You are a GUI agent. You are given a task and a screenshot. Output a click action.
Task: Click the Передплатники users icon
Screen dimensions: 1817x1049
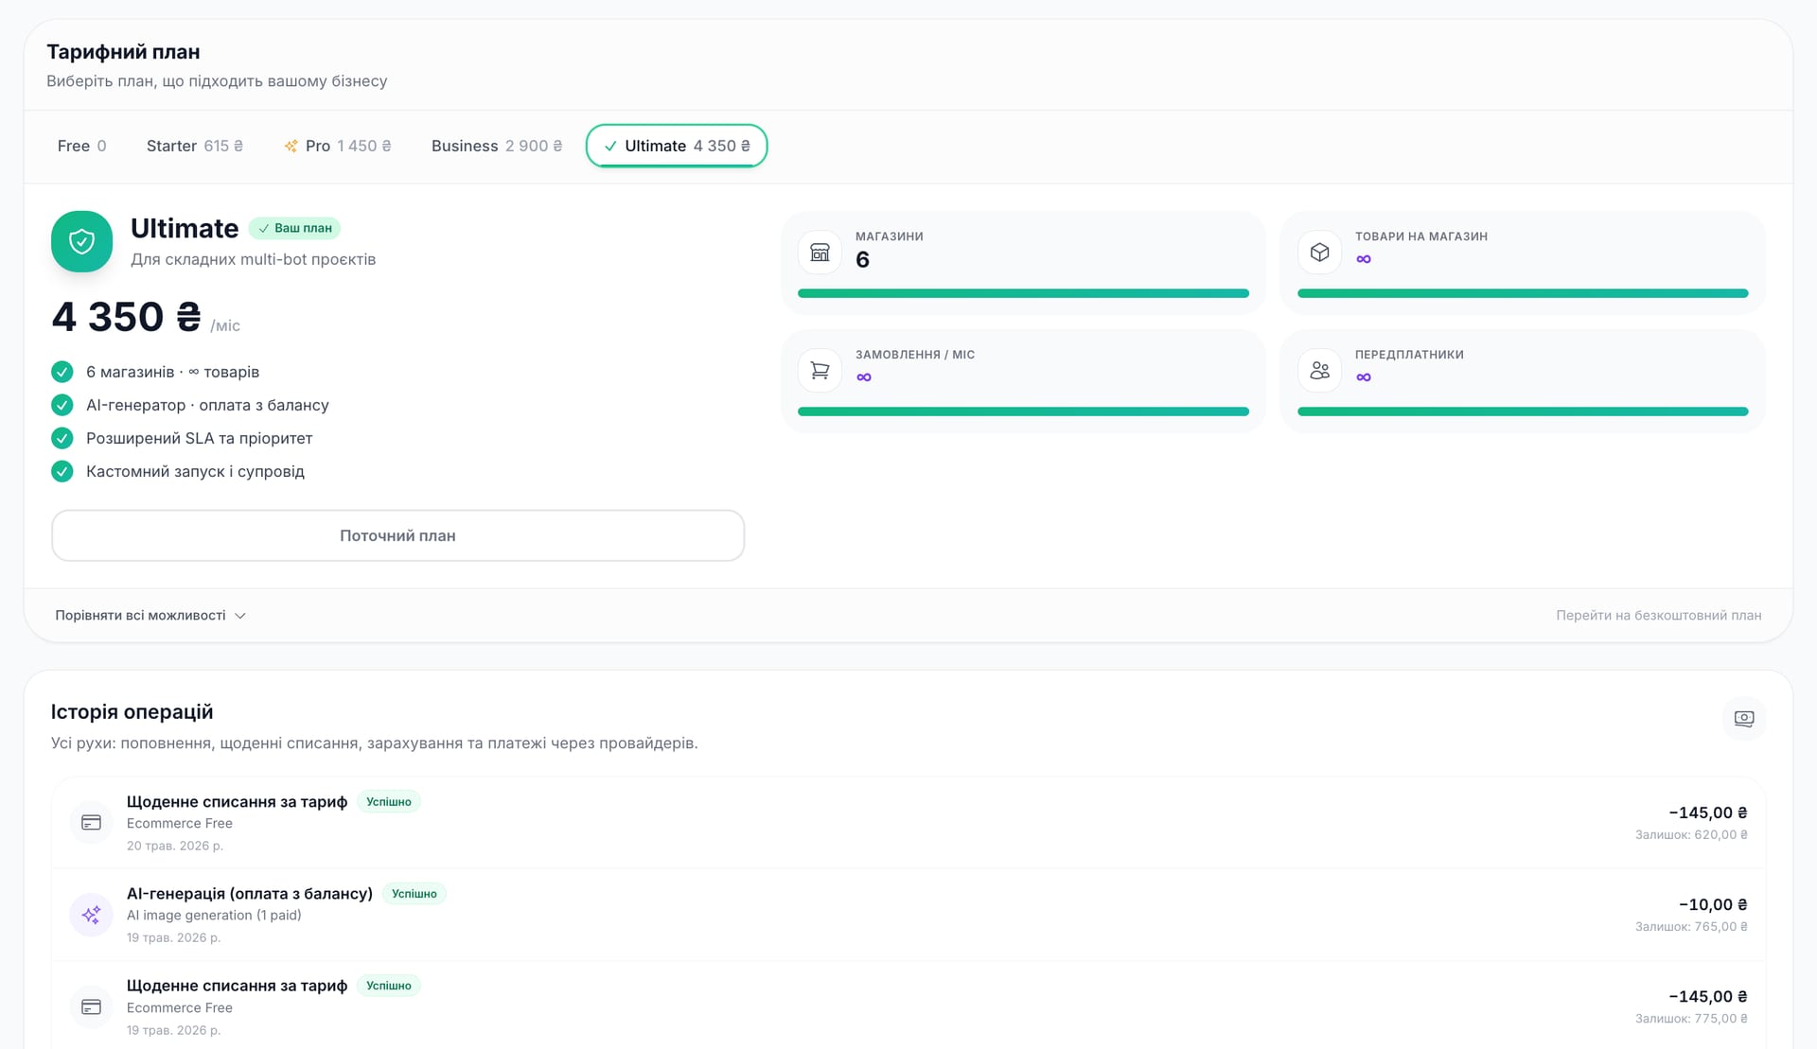[x=1319, y=371]
